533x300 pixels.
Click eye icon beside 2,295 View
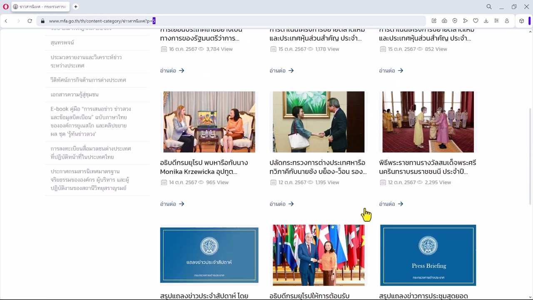tap(420, 182)
